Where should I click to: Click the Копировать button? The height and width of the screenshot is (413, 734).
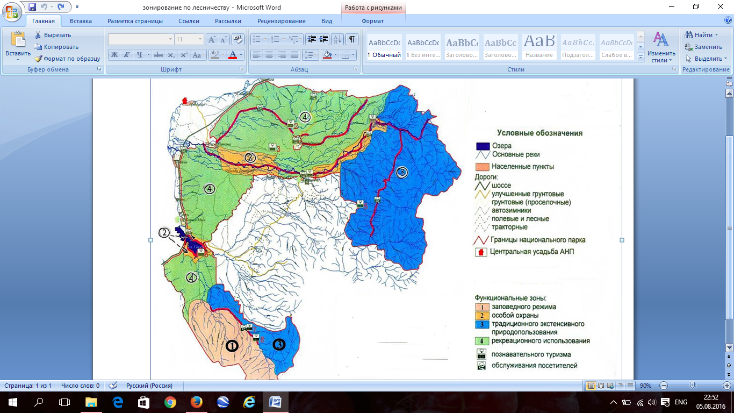tap(61, 47)
